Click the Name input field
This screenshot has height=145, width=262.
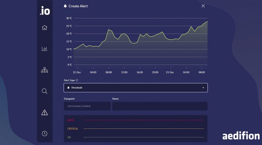[x=160, y=106]
